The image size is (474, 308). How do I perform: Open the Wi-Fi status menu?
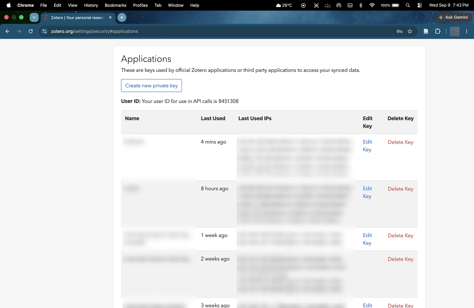tap(372, 5)
